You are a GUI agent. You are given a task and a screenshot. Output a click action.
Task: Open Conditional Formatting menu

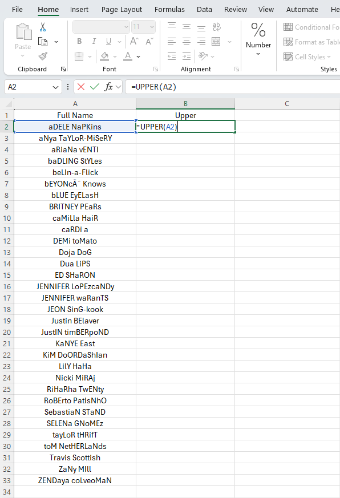pos(311,27)
